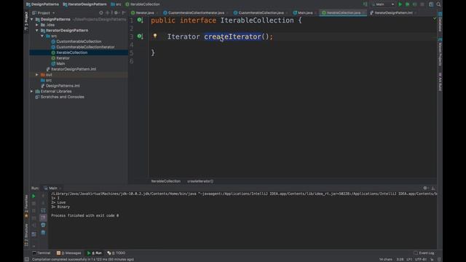Run the Main configuration with green play button
466x262 pixels.
pos(400,4)
